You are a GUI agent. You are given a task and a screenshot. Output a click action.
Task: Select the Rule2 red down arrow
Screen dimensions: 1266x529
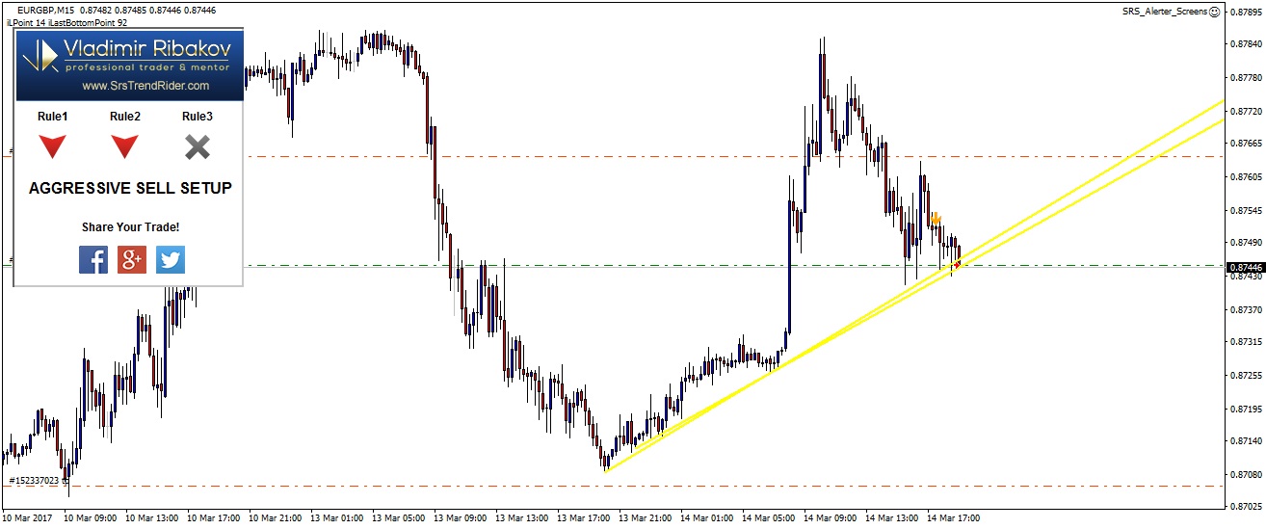click(x=124, y=146)
